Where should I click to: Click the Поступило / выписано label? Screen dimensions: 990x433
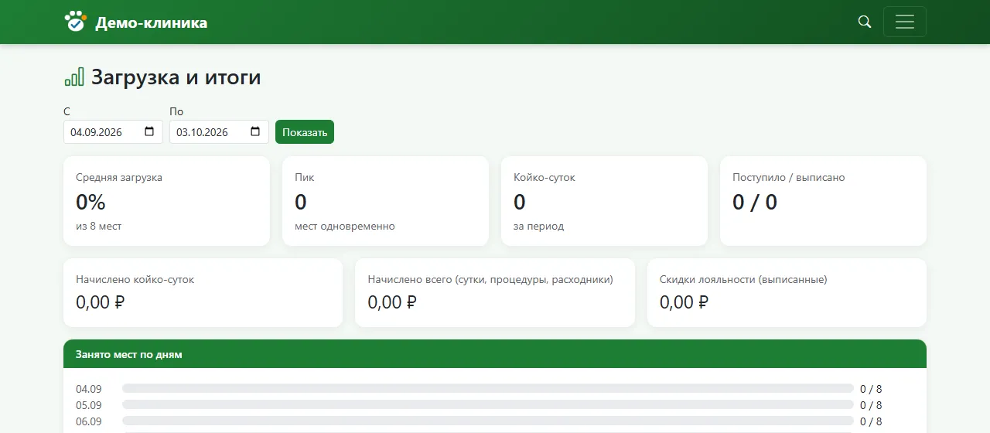tap(789, 177)
